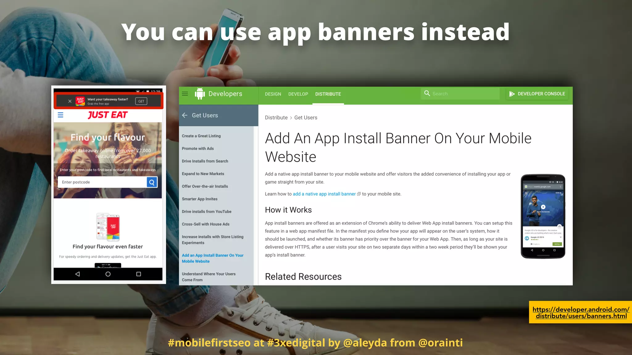The image size is (632, 355).
Task: Open Drive Installs from Search
Action: 205,161
